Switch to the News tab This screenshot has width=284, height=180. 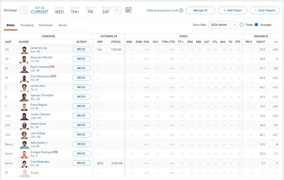coord(63,25)
